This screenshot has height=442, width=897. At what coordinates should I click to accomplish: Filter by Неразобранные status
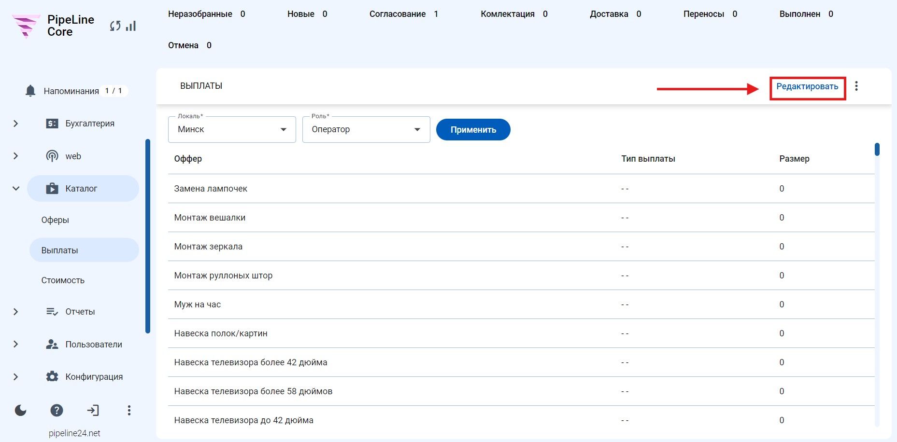pos(207,14)
